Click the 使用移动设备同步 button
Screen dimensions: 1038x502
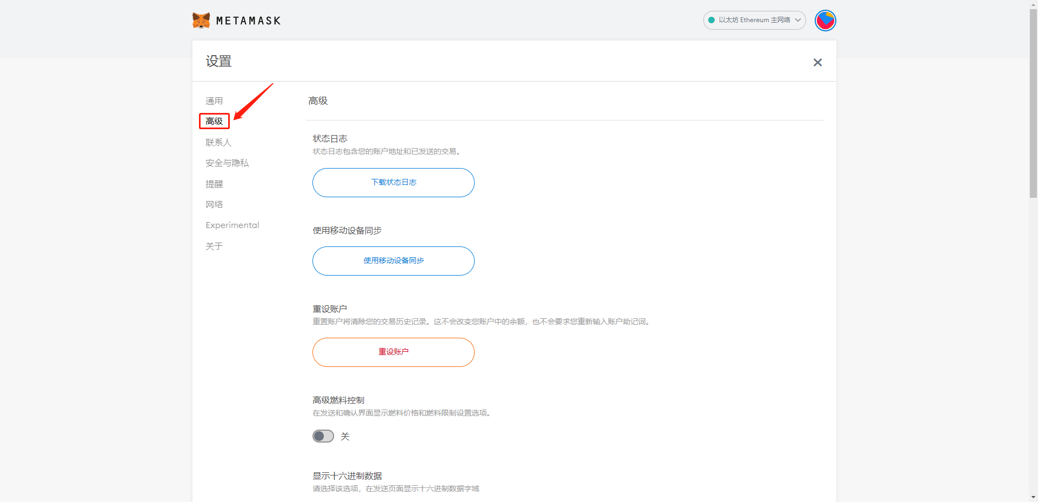pyautogui.click(x=394, y=261)
